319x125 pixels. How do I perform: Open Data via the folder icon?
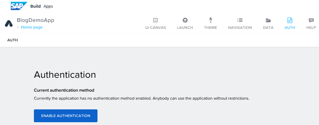(x=268, y=20)
